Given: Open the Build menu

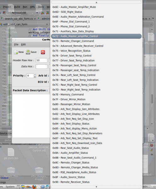Looking at the screenshot, I should point(17,7).
